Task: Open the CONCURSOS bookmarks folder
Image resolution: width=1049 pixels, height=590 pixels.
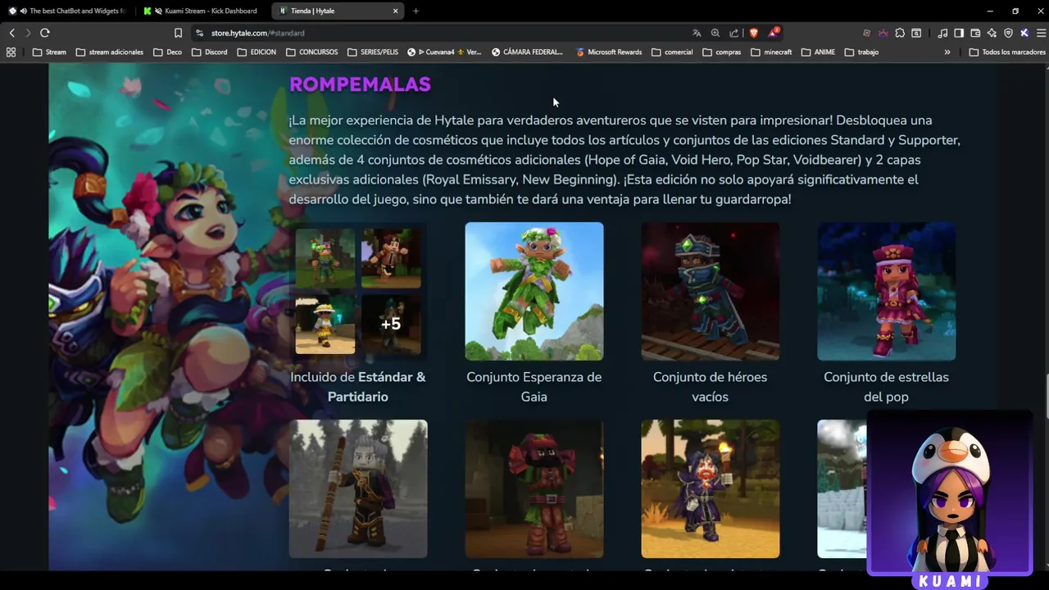Action: pos(312,52)
